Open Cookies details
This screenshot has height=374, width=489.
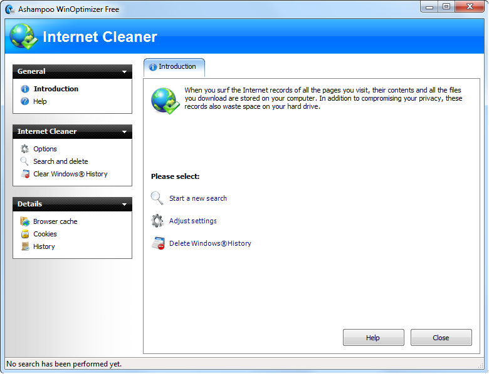[45, 234]
